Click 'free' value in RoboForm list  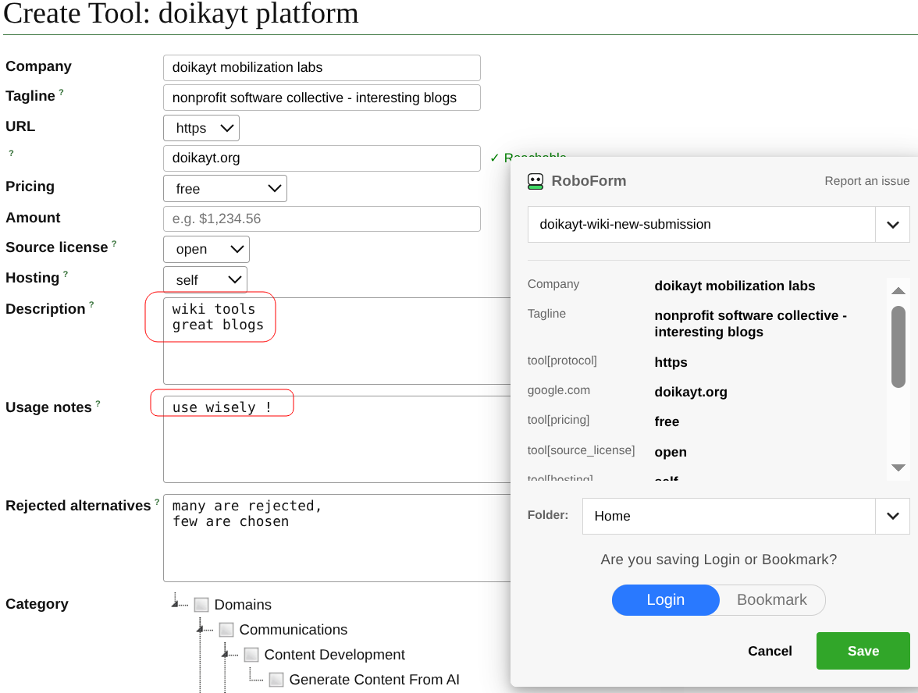tap(667, 422)
